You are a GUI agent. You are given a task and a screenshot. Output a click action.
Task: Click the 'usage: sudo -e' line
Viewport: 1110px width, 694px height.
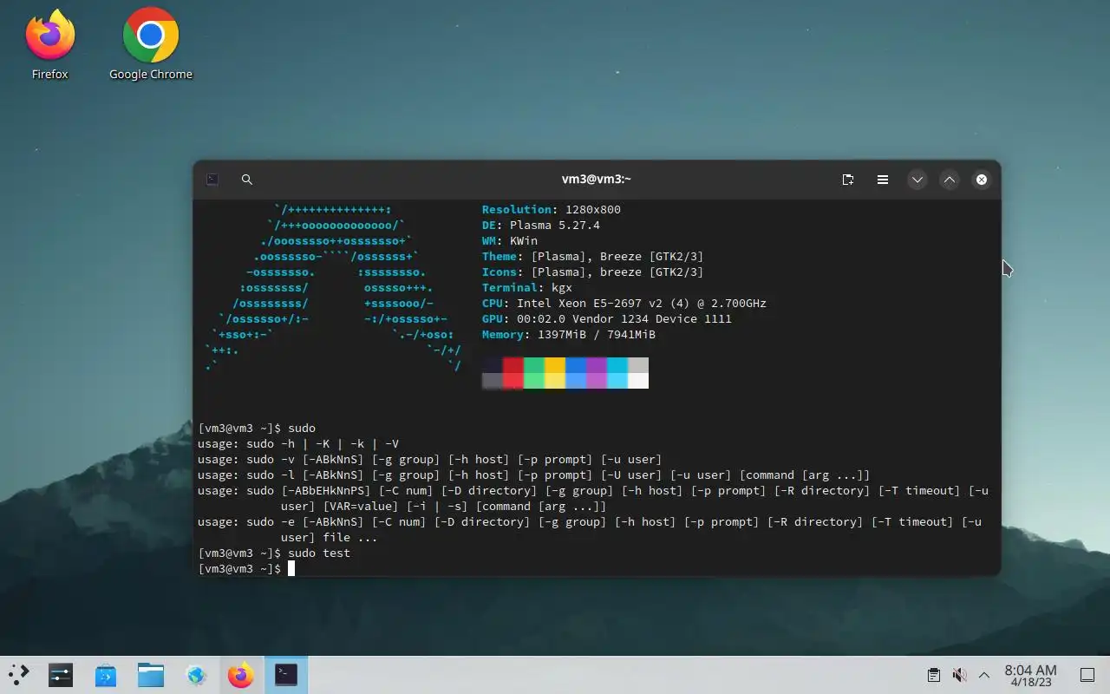click(x=590, y=530)
